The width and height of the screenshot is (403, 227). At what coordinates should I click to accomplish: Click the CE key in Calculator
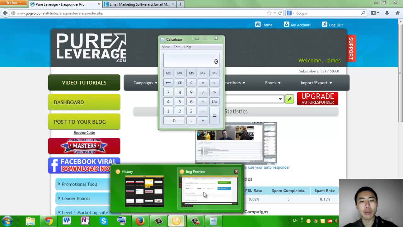[180, 83]
